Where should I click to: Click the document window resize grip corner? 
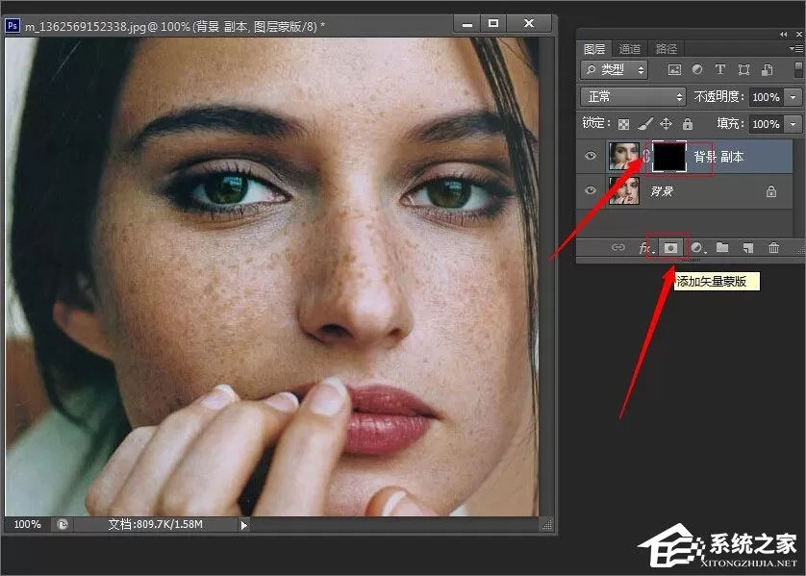pyautogui.click(x=546, y=524)
